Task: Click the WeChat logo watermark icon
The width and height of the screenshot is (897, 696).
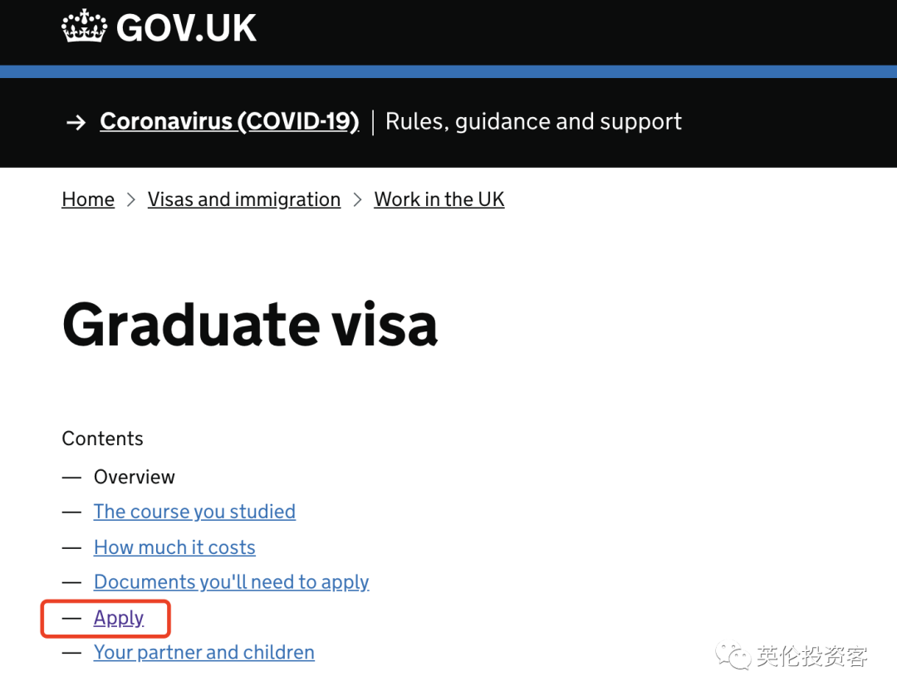Action: click(x=733, y=655)
